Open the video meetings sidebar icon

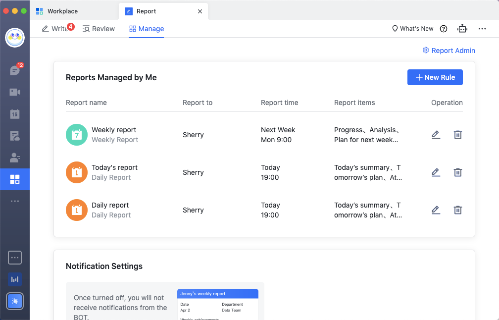[15, 92]
